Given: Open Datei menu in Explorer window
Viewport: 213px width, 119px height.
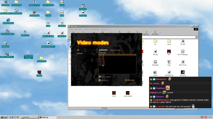Looking at the screenshot, I should [x=72, y=29].
